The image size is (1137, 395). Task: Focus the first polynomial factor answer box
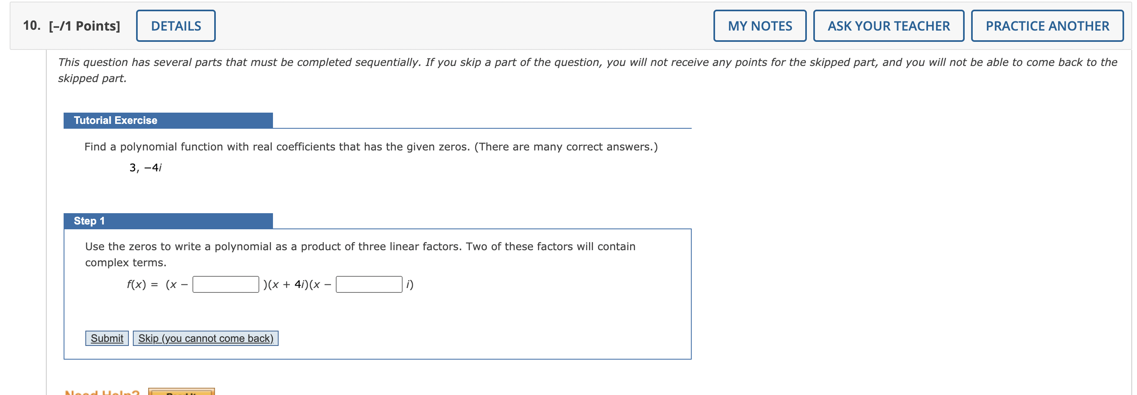[225, 285]
